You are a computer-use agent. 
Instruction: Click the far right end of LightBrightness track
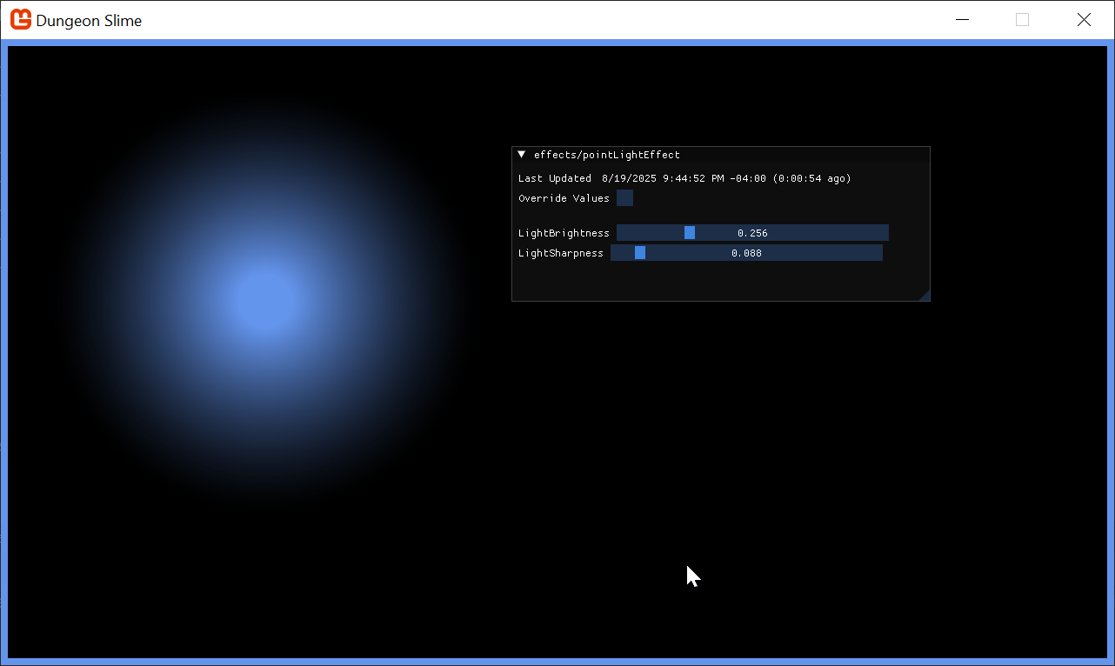pyautogui.click(x=883, y=233)
